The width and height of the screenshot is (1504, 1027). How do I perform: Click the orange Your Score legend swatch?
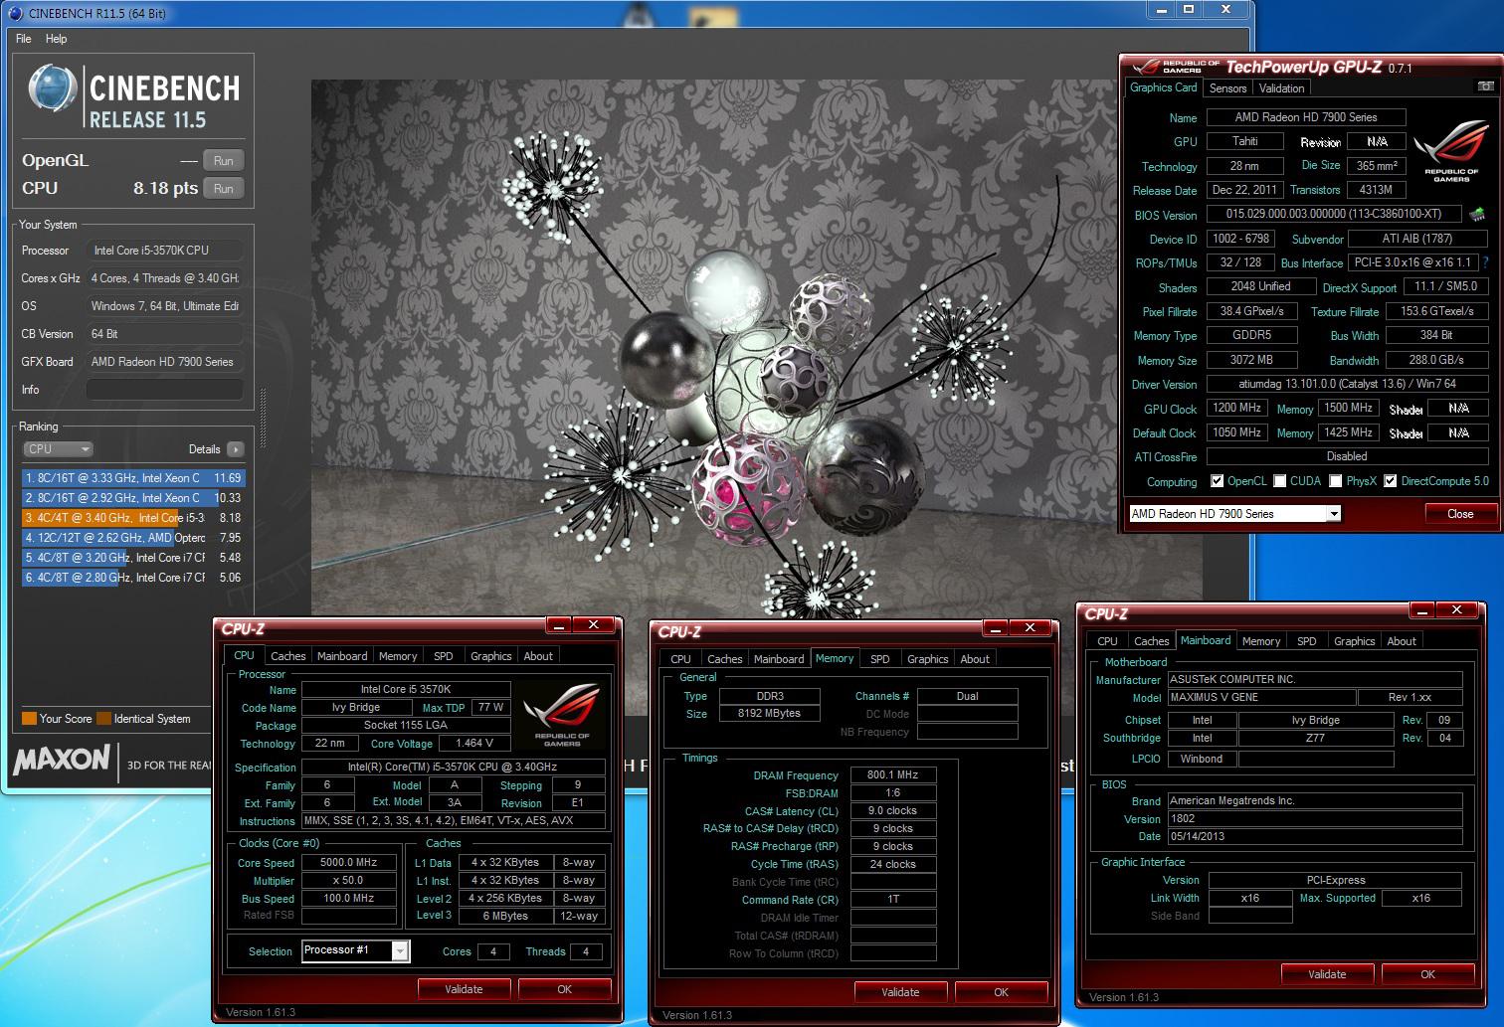pos(29,719)
